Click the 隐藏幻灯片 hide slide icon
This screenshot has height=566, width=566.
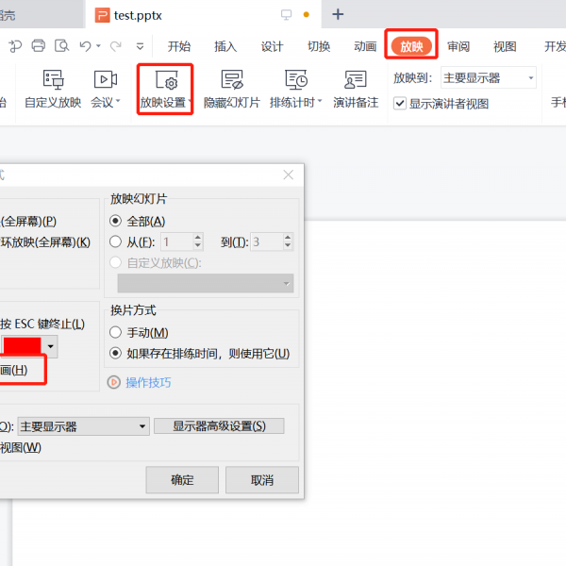coord(232,80)
